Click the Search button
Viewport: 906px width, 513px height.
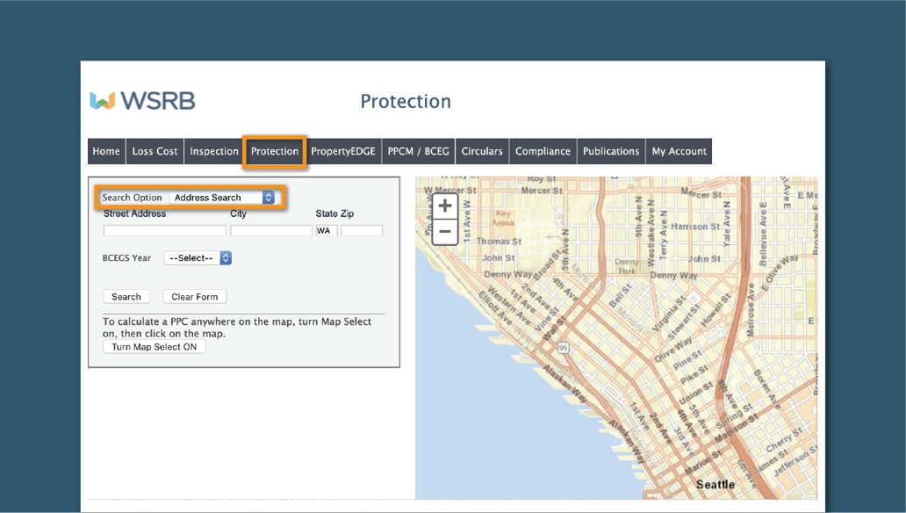click(x=126, y=296)
